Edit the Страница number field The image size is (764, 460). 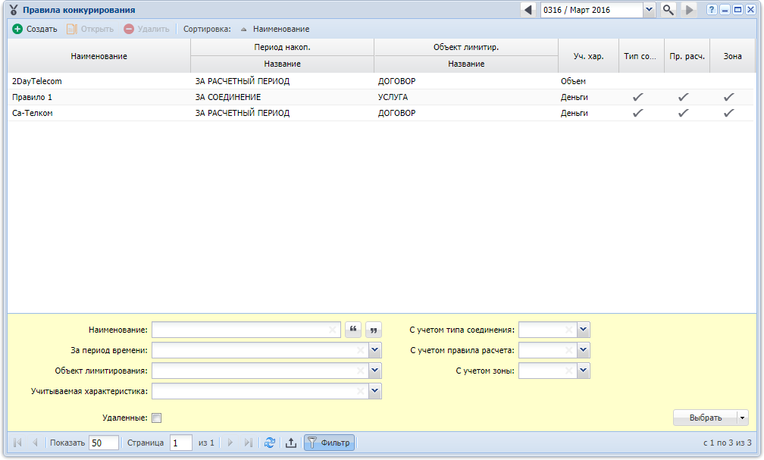point(180,443)
